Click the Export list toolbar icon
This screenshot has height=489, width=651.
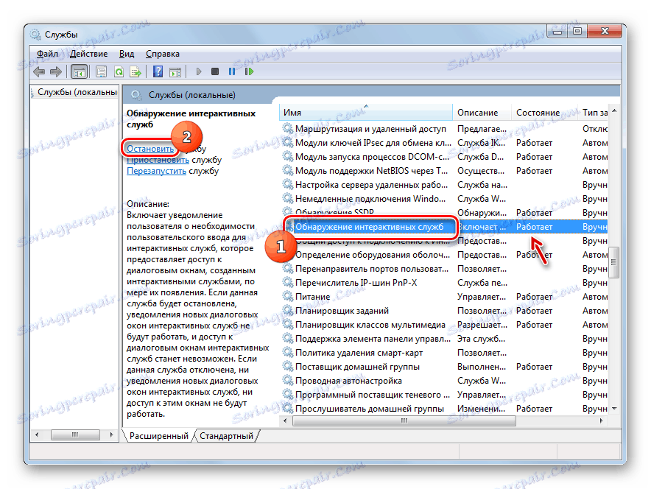click(136, 72)
